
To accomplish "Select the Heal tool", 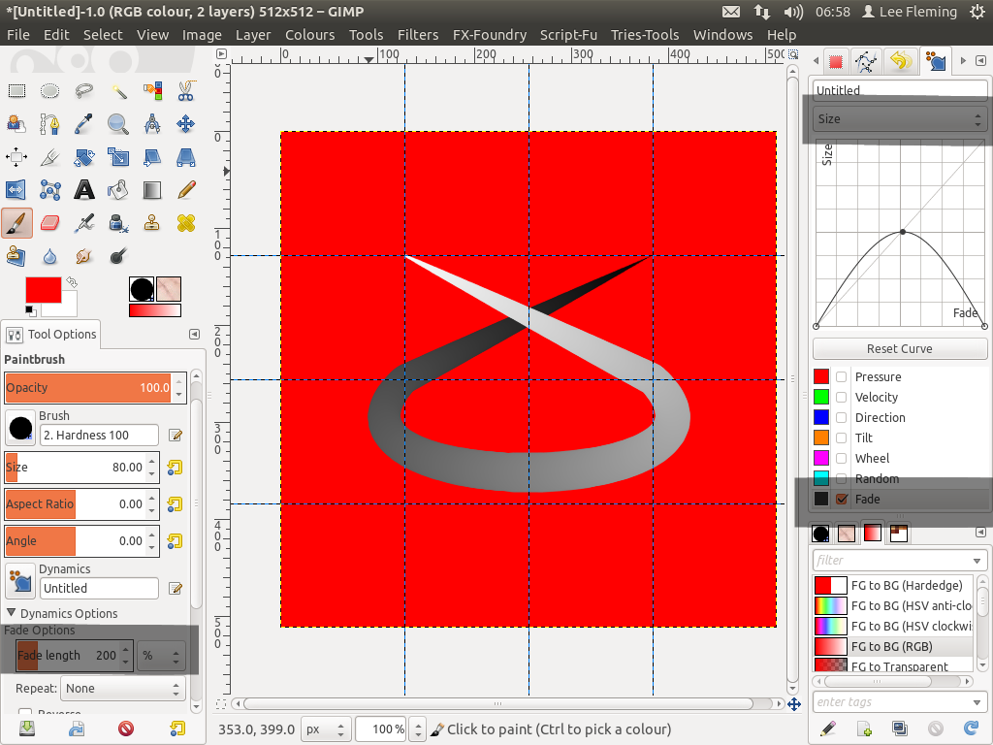I will coord(185,223).
